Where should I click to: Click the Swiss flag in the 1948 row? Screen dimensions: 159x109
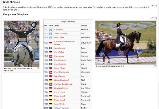(51, 56)
